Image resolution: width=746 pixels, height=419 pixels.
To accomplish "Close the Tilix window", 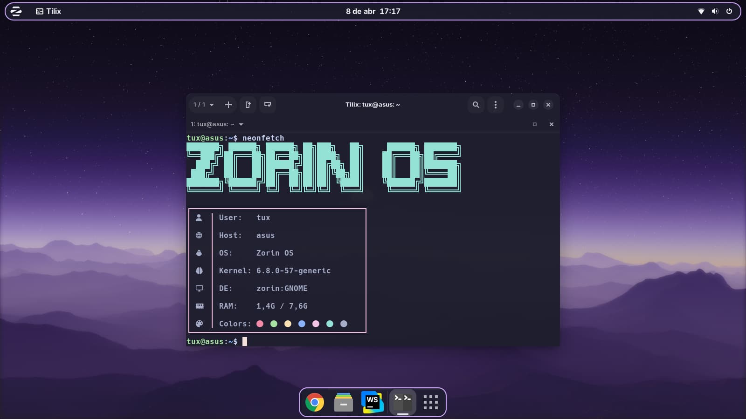I will click(548, 105).
